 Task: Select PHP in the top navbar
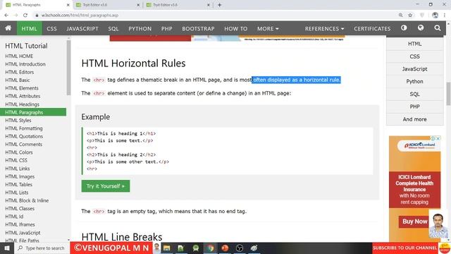167,28
